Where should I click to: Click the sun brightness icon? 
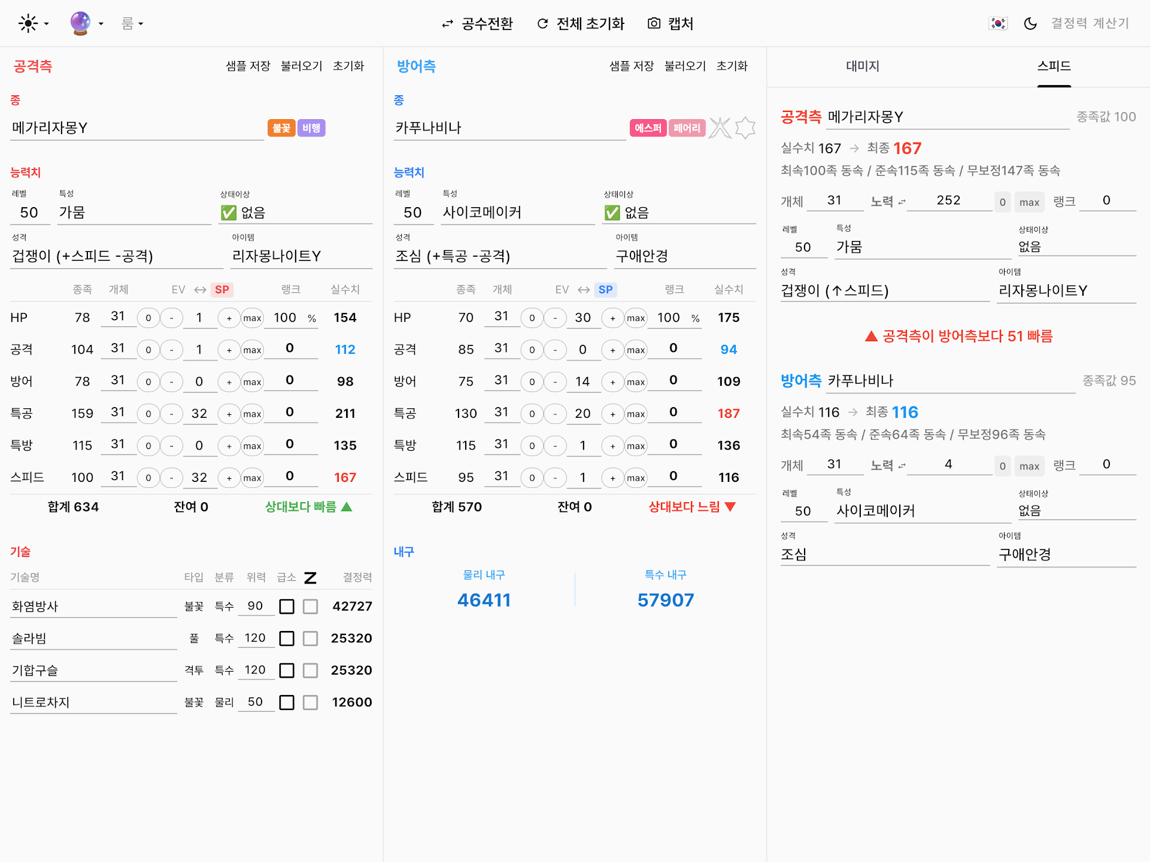pos(28,23)
